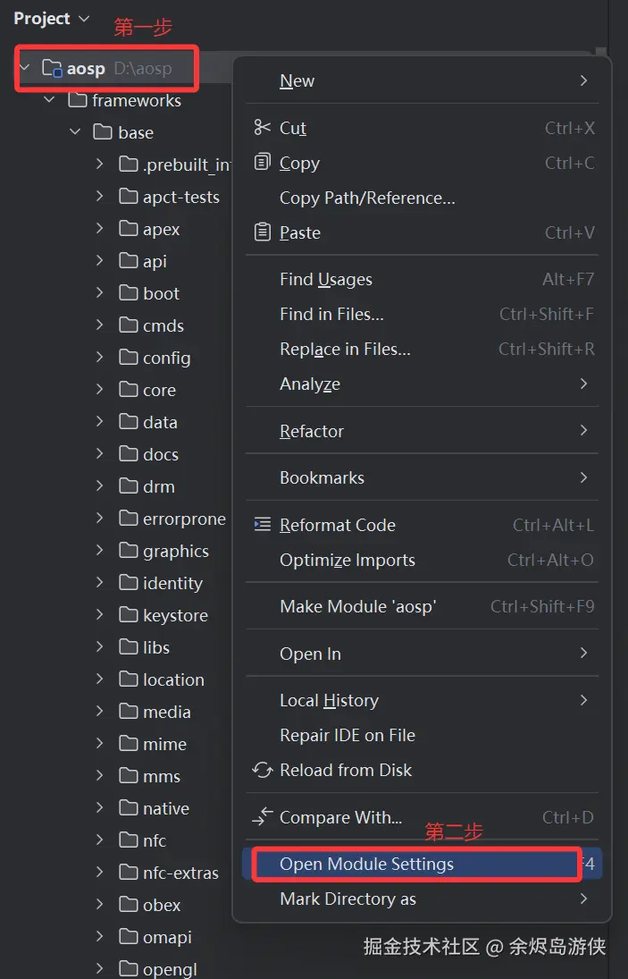Image resolution: width=628 pixels, height=979 pixels.
Task: Click the Reload from Disk icon
Action: [x=262, y=770]
